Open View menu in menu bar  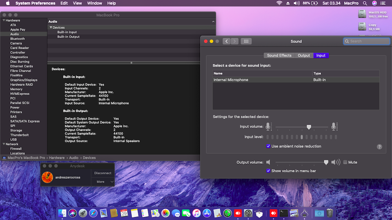click(77, 3)
